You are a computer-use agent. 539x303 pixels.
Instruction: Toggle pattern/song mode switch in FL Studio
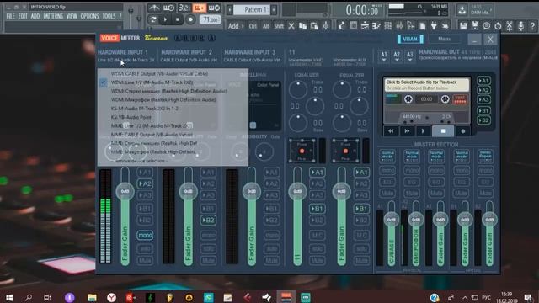153,19
